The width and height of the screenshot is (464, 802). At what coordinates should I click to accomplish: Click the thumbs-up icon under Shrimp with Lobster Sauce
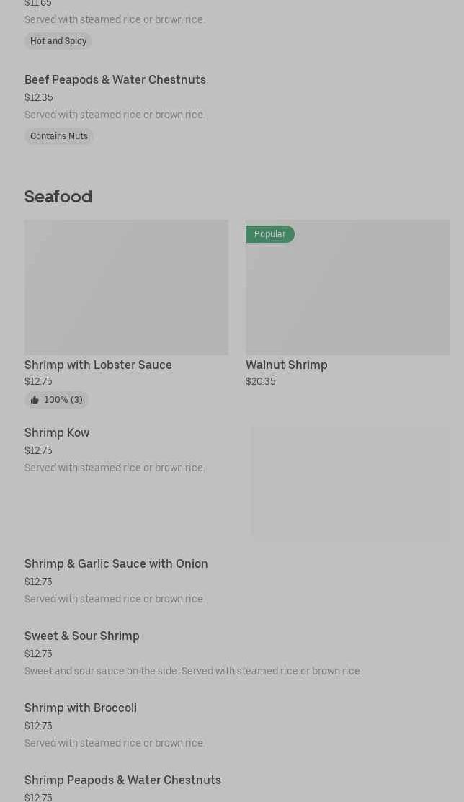35,400
